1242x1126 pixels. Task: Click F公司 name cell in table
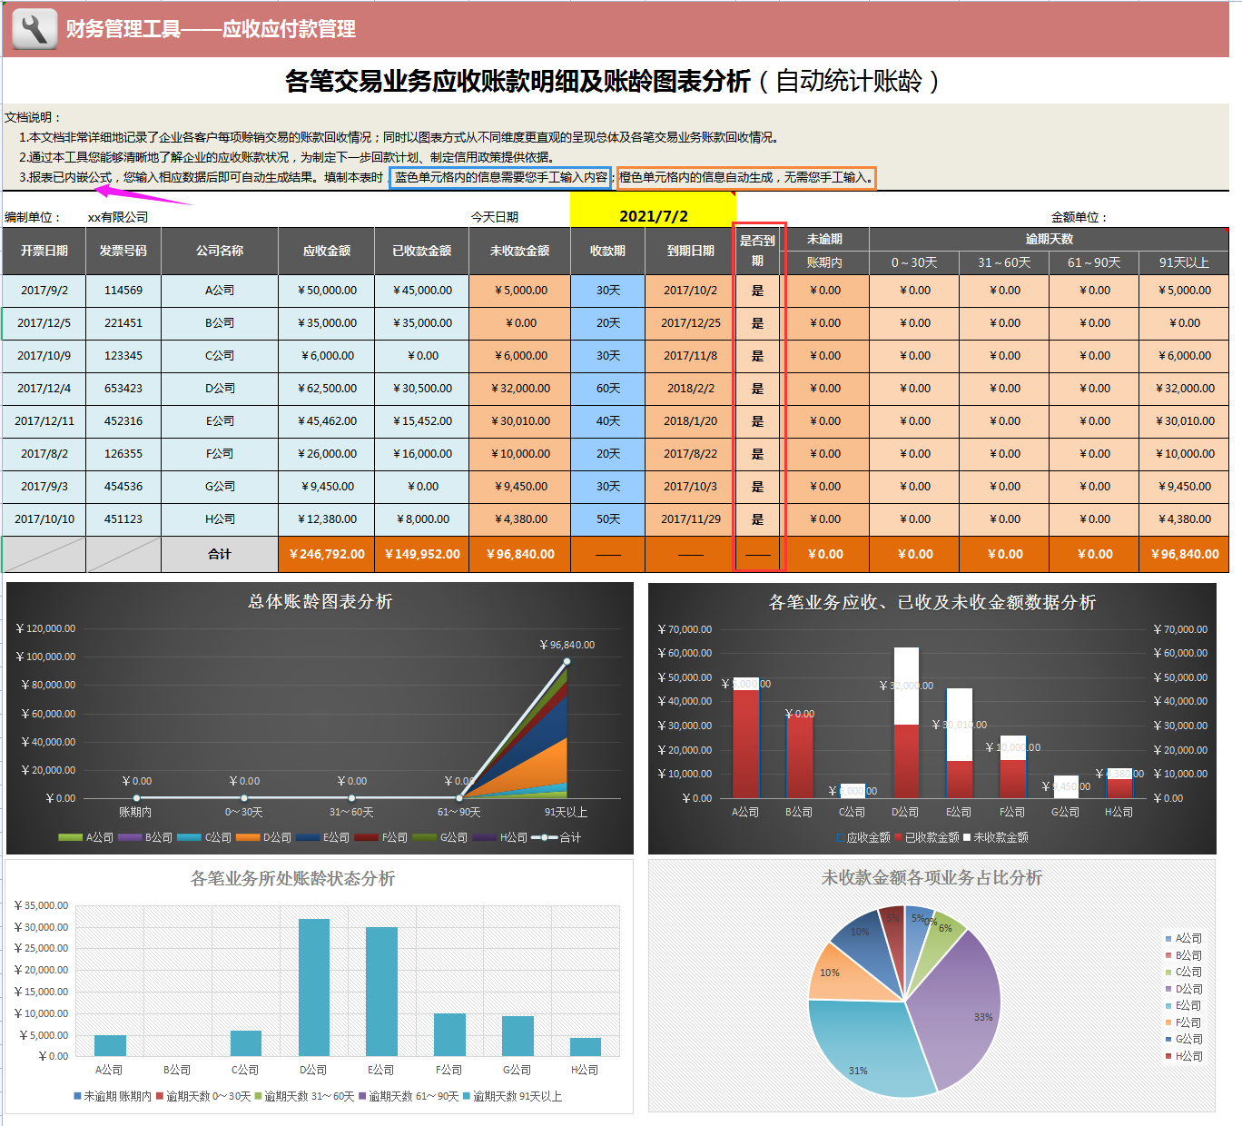coord(220,454)
